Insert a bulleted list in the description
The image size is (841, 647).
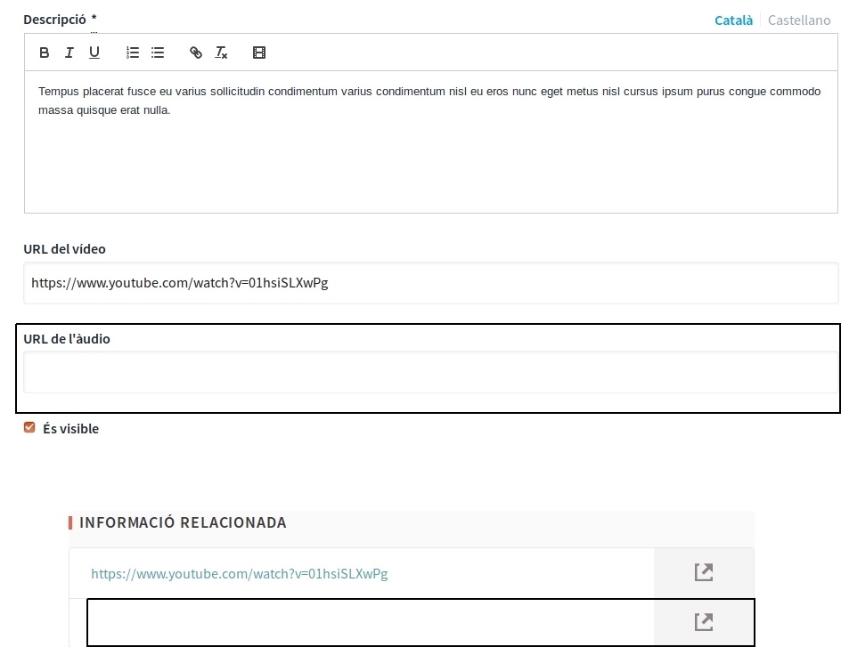click(x=158, y=53)
